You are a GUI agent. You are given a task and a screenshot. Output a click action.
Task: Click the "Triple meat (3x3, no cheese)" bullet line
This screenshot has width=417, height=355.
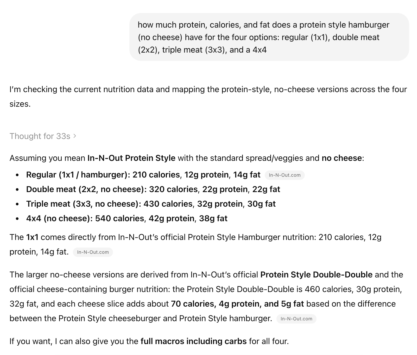click(x=151, y=204)
